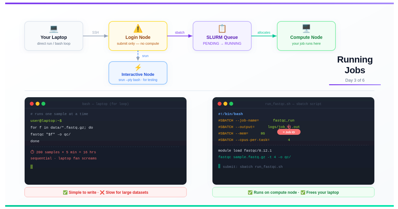Screen dimensions: 398x209
Task: Click the 'Simple to write' caption banner
Action: pos(106,192)
